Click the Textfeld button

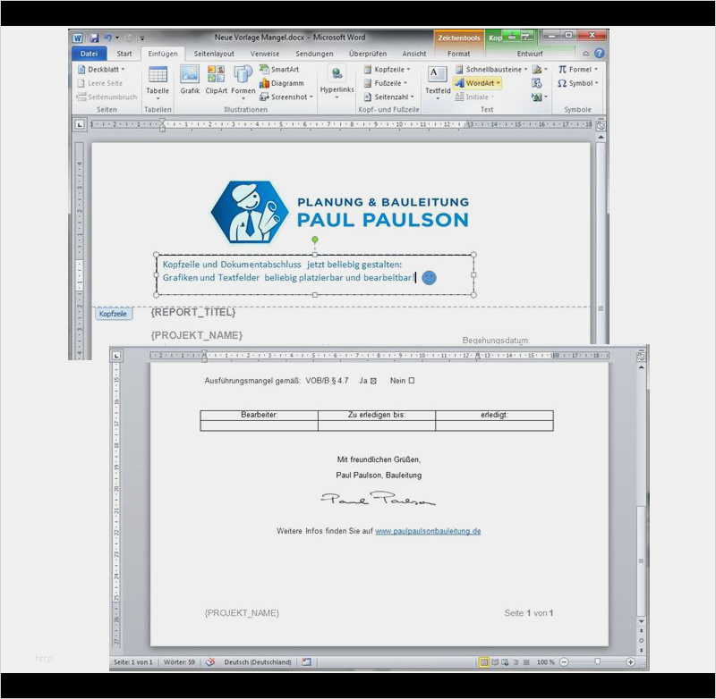pyautogui.click(x=438, y=82)
